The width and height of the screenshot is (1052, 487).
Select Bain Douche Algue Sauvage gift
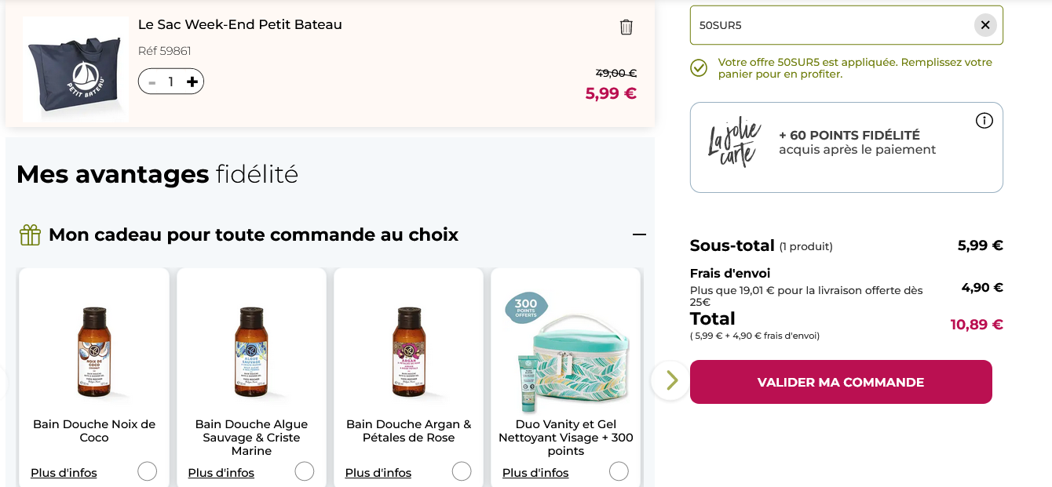pos(306,471)
